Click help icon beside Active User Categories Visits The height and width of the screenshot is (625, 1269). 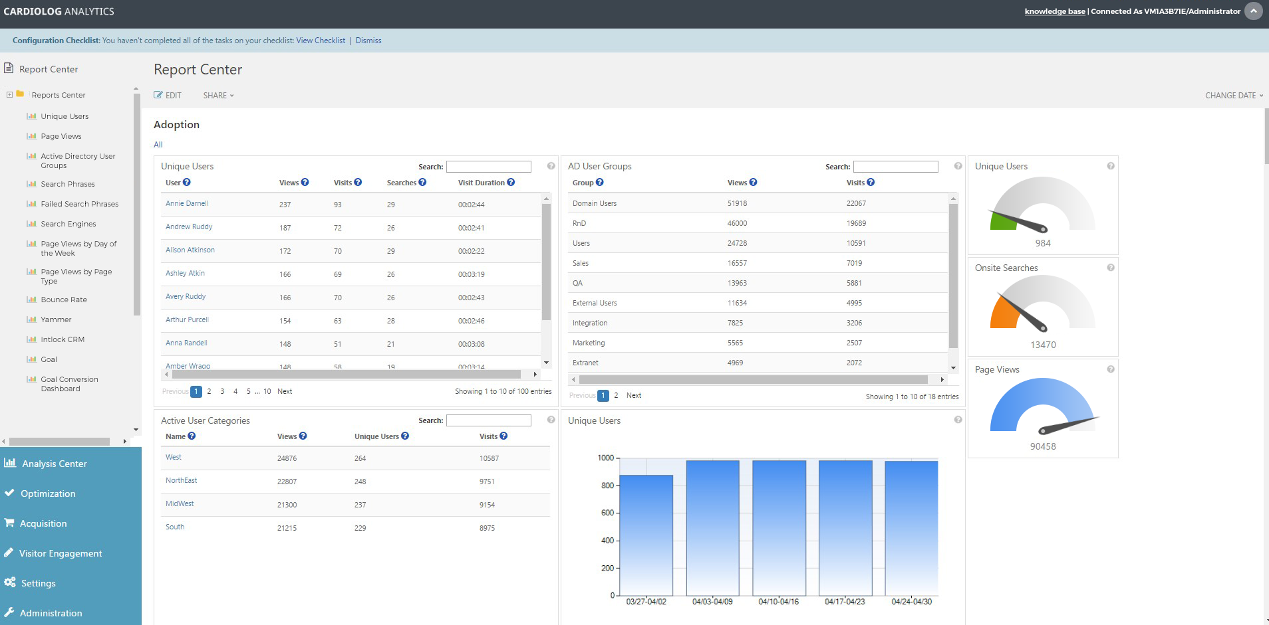503,436
